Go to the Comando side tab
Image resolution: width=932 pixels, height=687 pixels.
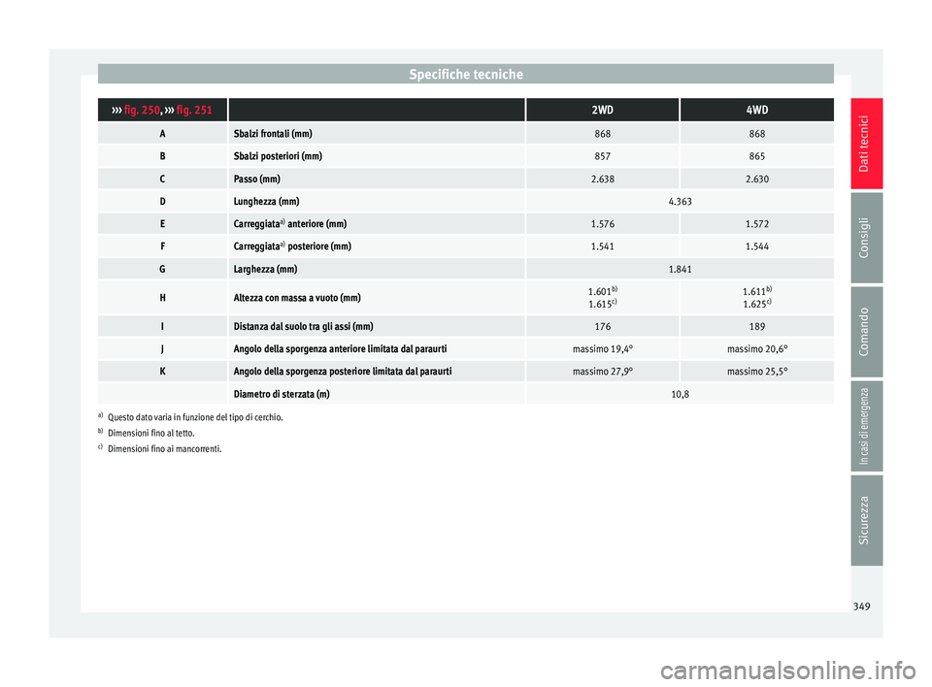(x=866, y=332)
